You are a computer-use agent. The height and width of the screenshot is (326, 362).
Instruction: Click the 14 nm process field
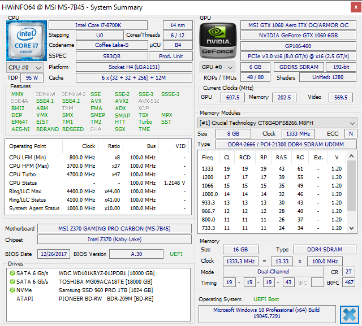178,25
